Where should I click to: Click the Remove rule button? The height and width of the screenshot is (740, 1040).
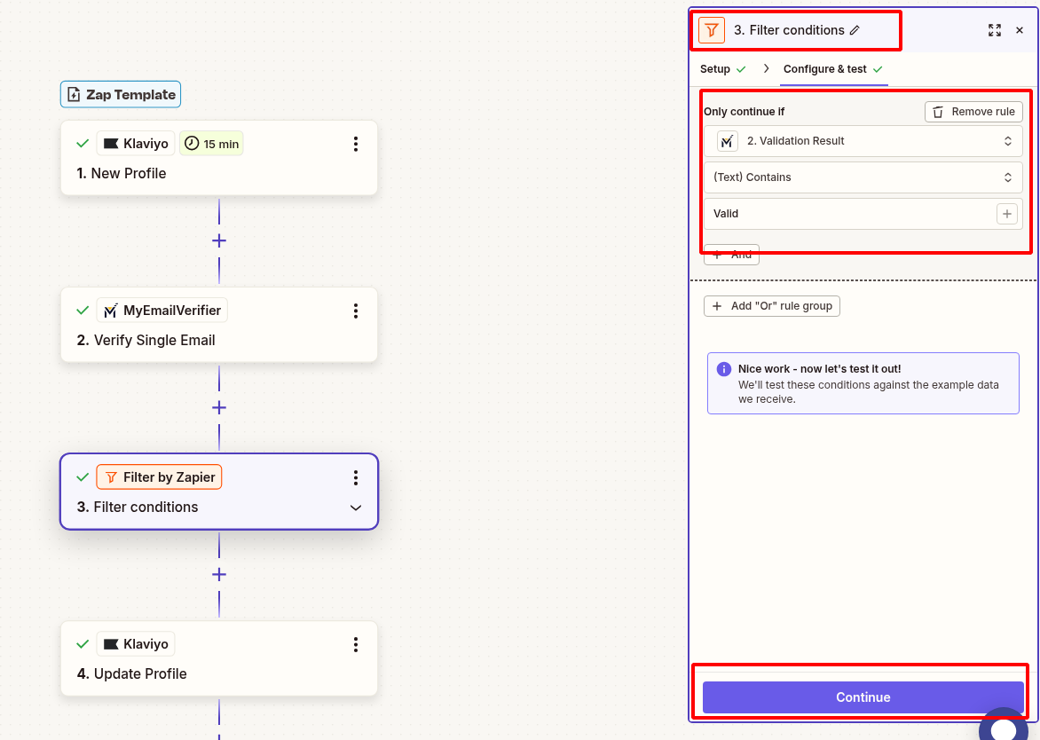(973, 112)
